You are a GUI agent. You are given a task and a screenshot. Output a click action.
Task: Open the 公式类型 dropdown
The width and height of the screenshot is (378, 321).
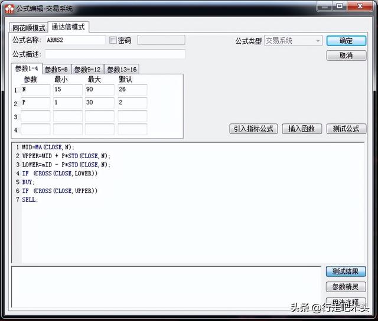293,41
